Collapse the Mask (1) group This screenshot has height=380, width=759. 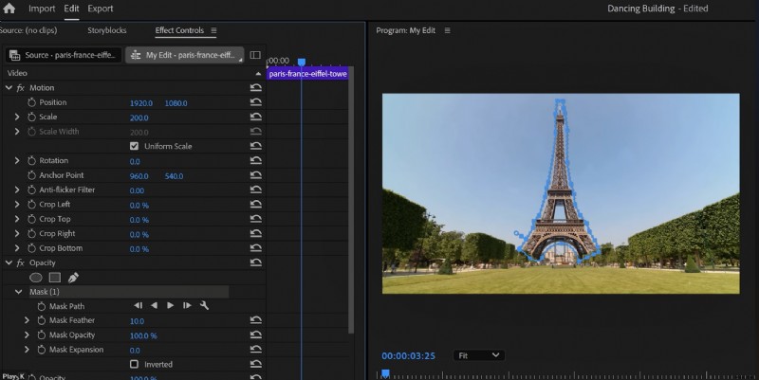18,292
